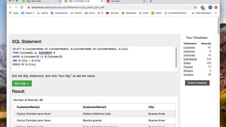Click the SQL editor vertical scrollbar
The image size is (226, 127).
(x=176, y=57)
